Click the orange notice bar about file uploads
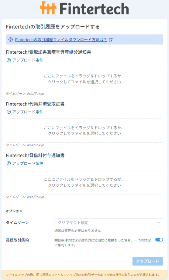Viewport: 169px width, 280px height. coord(84,275)
